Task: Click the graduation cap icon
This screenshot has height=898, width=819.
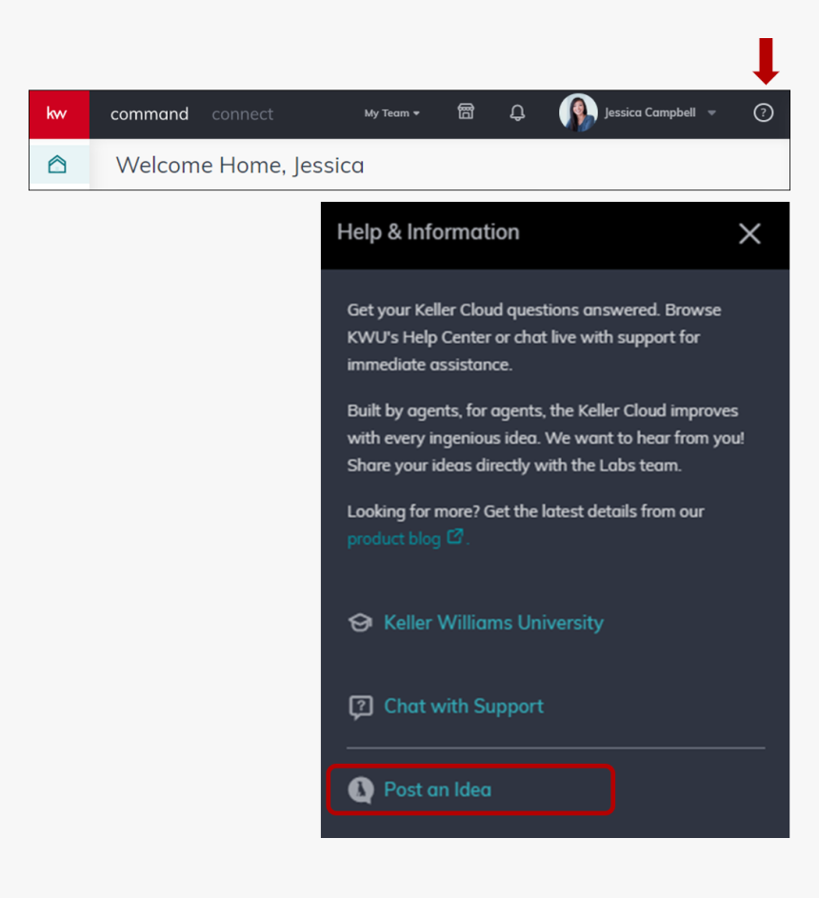Action: click(360, 623)
